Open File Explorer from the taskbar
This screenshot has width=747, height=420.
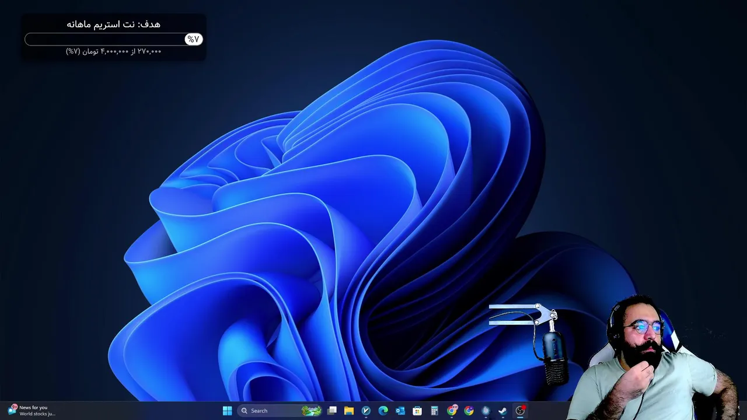[x=349, y=411]
